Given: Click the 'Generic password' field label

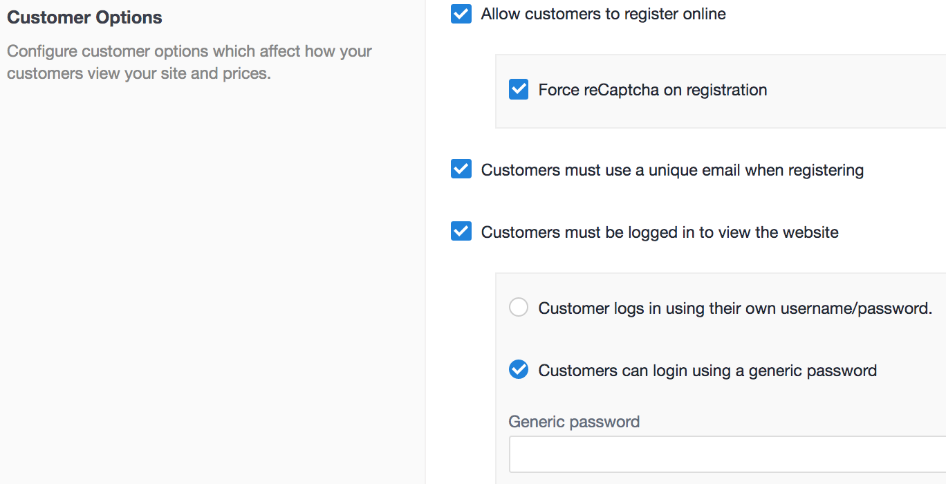Looking at the screenshot, I should (x=574, y=422).
